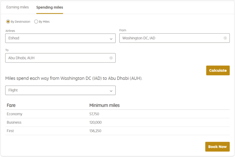The image size is (235, 157).
Task: Click the chevron arrow in the Flight dropdown
Action: (111, 91)
